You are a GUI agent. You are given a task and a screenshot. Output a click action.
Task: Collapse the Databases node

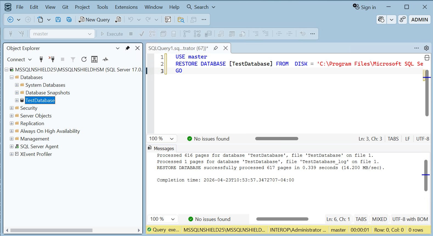[12, 77]
